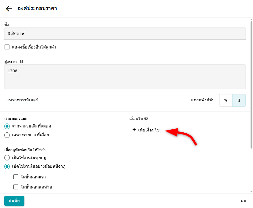Select the percent (%) unit toggle
The width and height of the screenshot is (253, 208).
click(226, 100)
